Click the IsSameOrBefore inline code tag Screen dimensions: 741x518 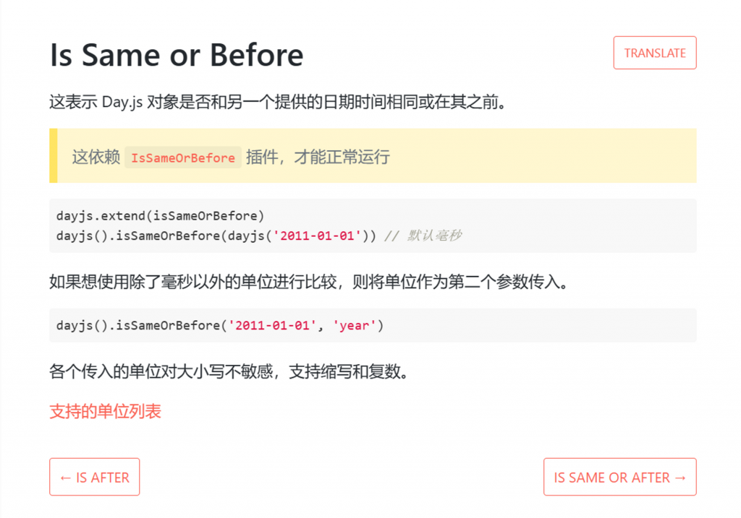point(183,157)
